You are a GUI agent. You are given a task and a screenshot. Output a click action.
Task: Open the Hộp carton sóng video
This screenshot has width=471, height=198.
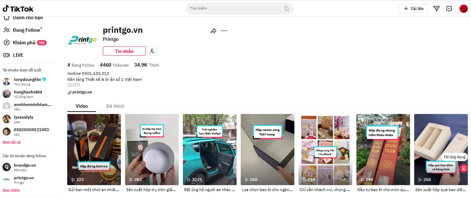[x=268, y=149]
